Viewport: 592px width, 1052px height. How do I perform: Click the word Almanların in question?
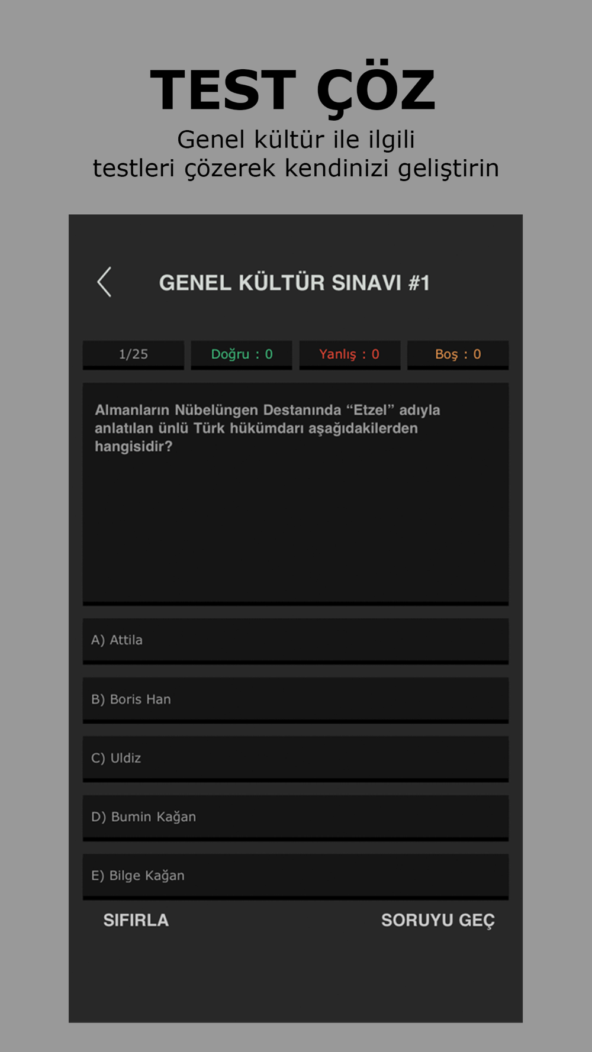coord(133,410)
